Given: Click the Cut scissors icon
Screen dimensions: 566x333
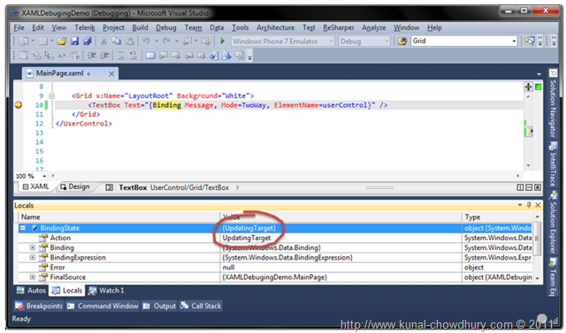Looking at the screenshot, I should (x=103, y=42).
